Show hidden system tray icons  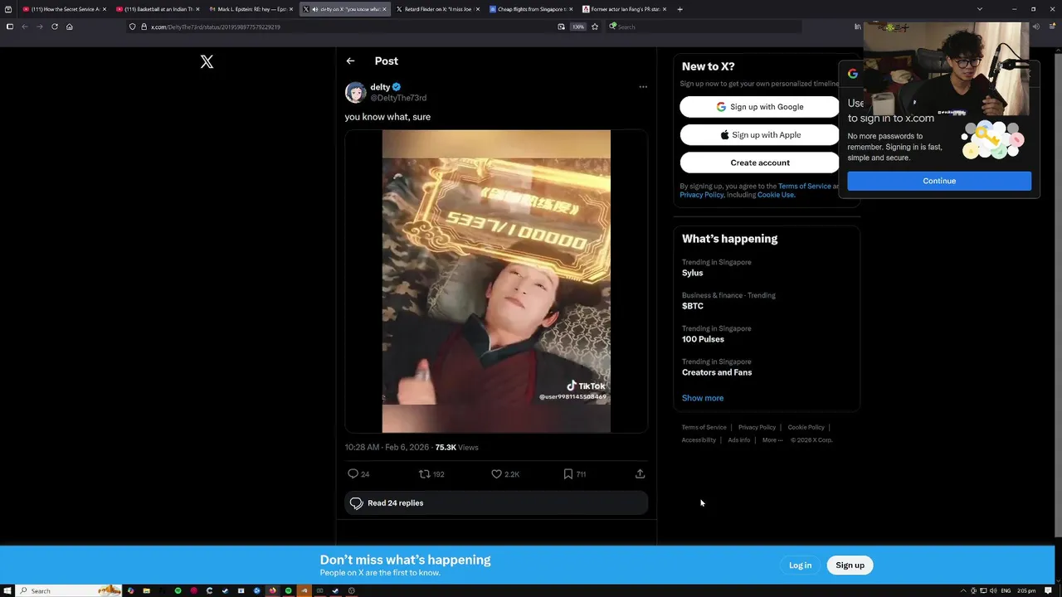pyautogui.click(x=963, y=590)
